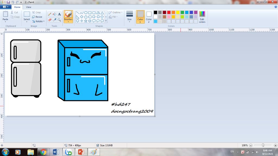278x156 pixels.
Task: Choose the Right triangle shape
Action: coord(78,17)
